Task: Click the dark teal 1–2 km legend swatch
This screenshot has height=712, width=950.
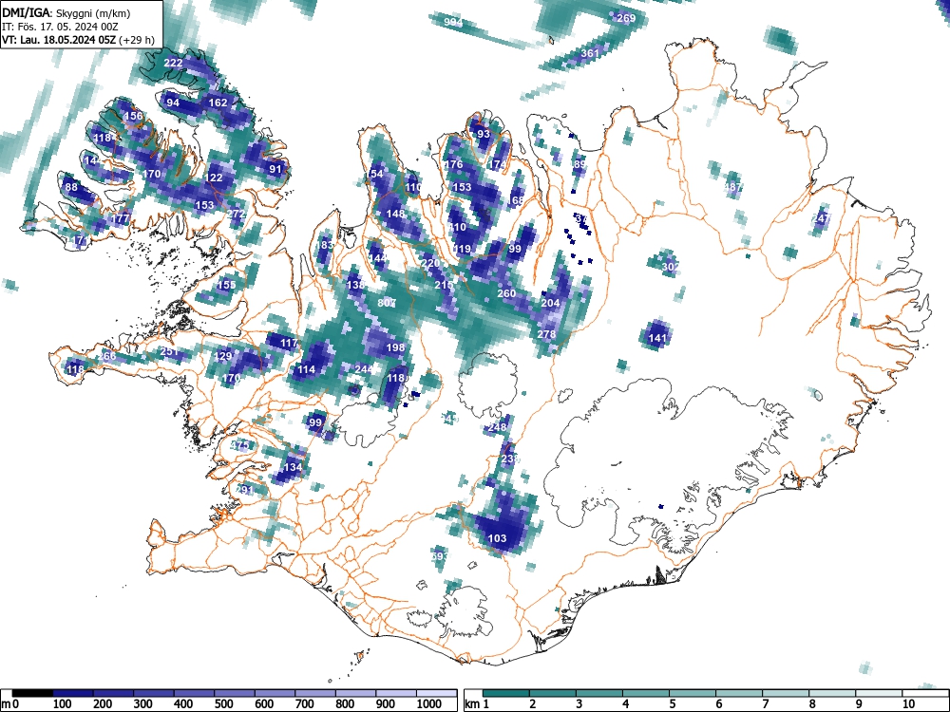Action: (506, 693)
